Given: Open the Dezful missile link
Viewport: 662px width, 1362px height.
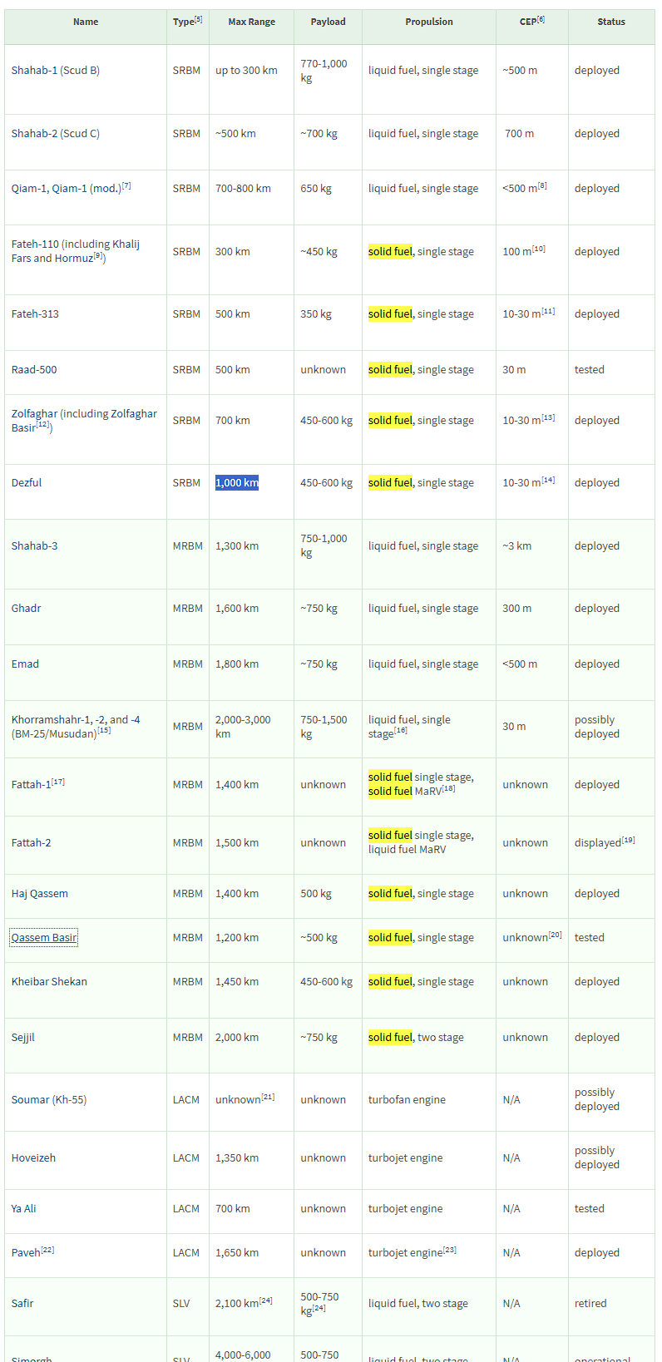Looking at the screenshot, I should click(27, 483).
